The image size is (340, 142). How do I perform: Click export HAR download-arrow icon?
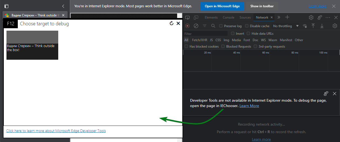coord(322,26)
